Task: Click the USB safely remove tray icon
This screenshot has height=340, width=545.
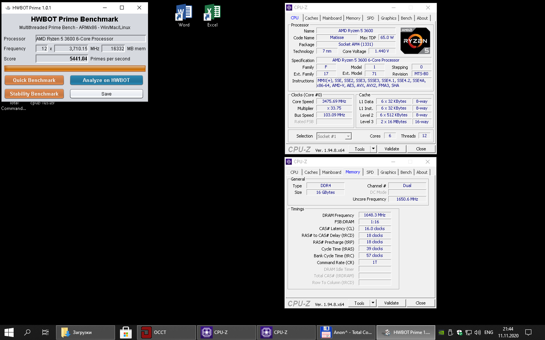Action: click(x=450, y=332)
